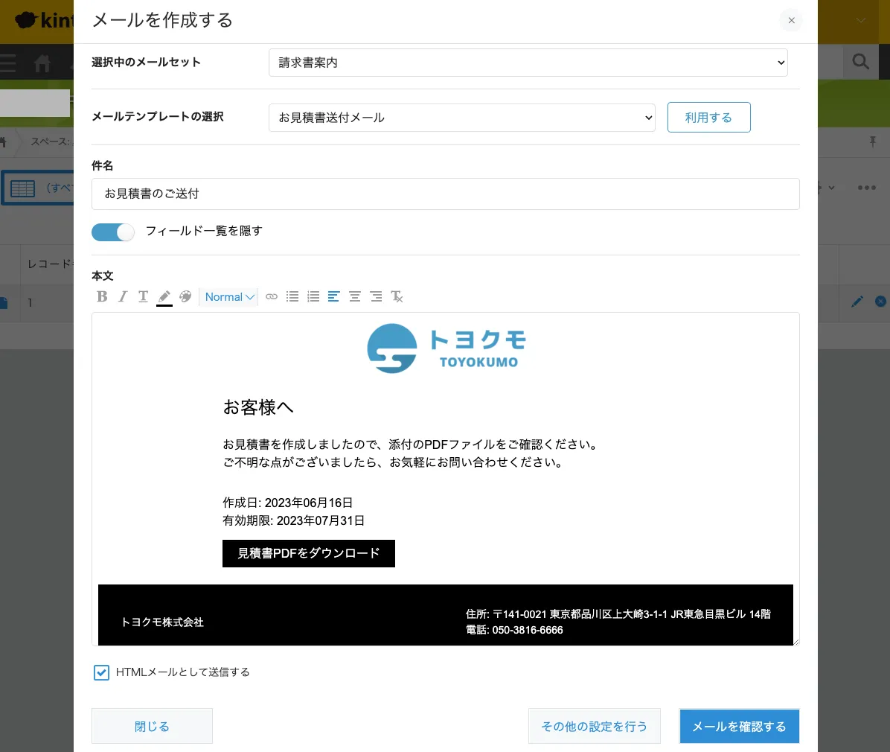
Task: Expand the メールテンプレートの選択 dropdown
Action: [461, 118]
